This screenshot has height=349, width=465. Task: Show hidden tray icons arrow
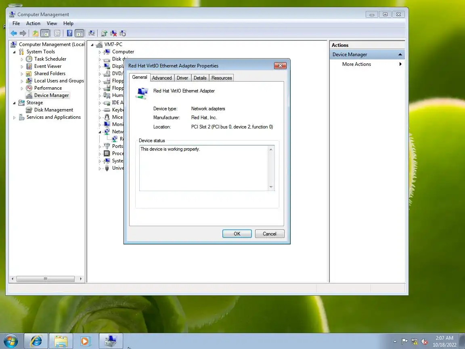(395, 342)
